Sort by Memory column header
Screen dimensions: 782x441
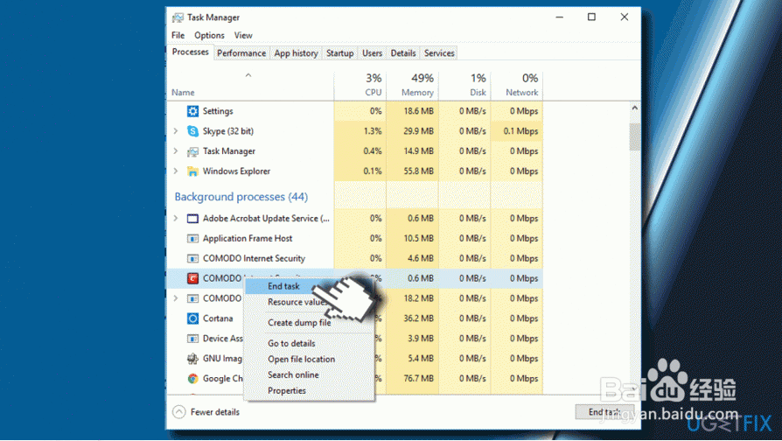413,85
